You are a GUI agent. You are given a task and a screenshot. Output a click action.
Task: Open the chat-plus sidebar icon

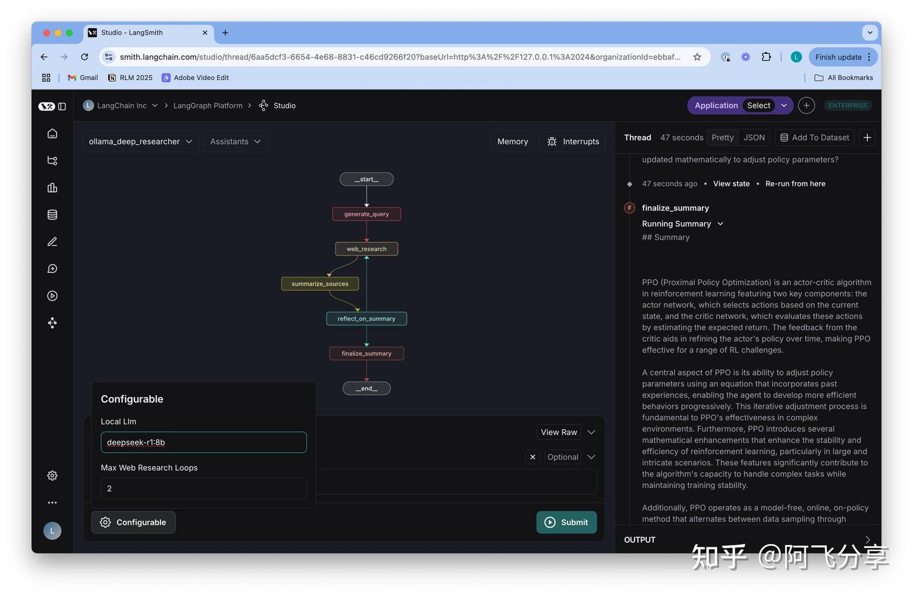point(53,269)
